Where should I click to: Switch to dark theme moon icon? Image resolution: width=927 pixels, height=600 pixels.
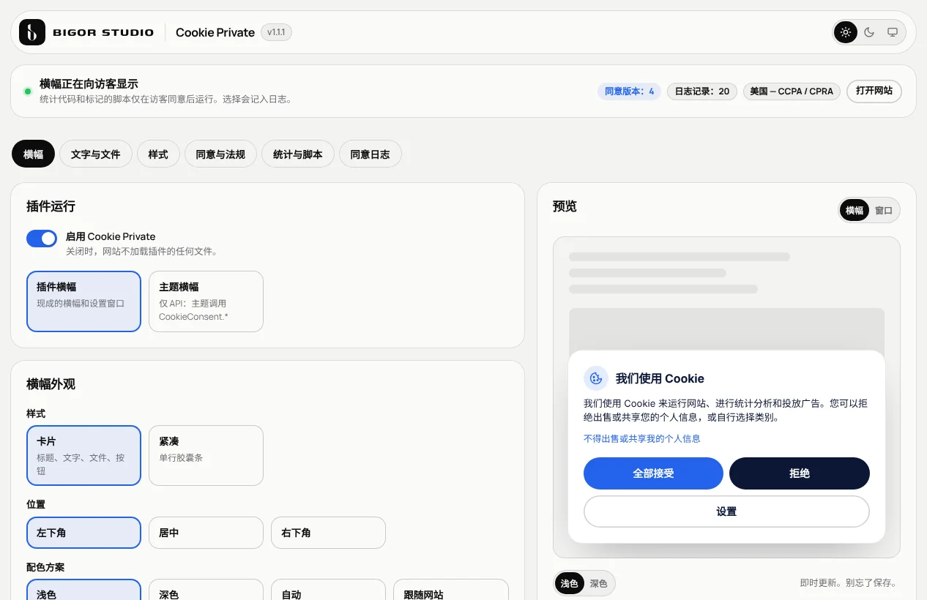(x=869, y=32)
